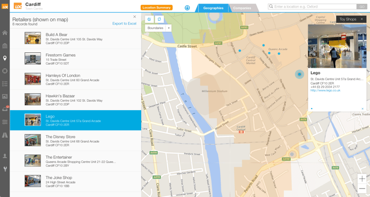Click the wrench tools sidebar icon

point(5,169)
